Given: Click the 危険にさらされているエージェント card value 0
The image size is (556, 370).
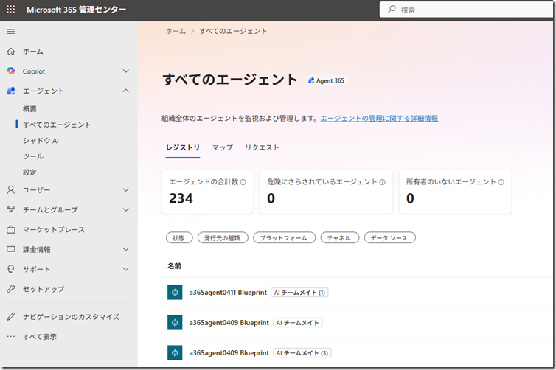Looking at the screenshot, I should click(x=271, y=198).
